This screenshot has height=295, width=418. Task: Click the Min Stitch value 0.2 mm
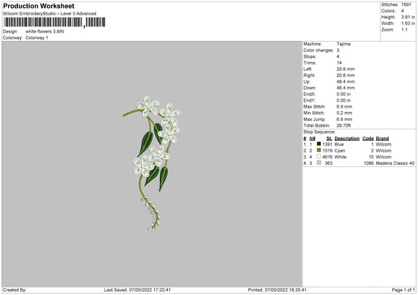pyautogui.click(x=344, y=113)
